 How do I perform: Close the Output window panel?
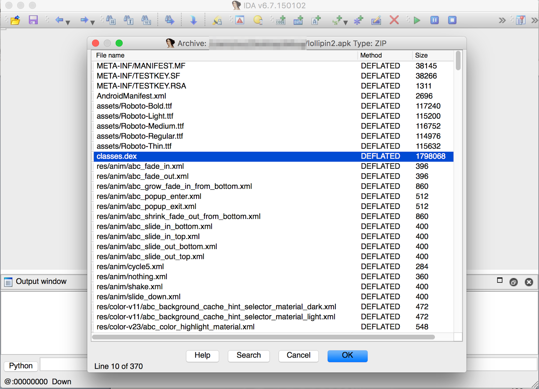pyautogui.click(x=529, y=282)
